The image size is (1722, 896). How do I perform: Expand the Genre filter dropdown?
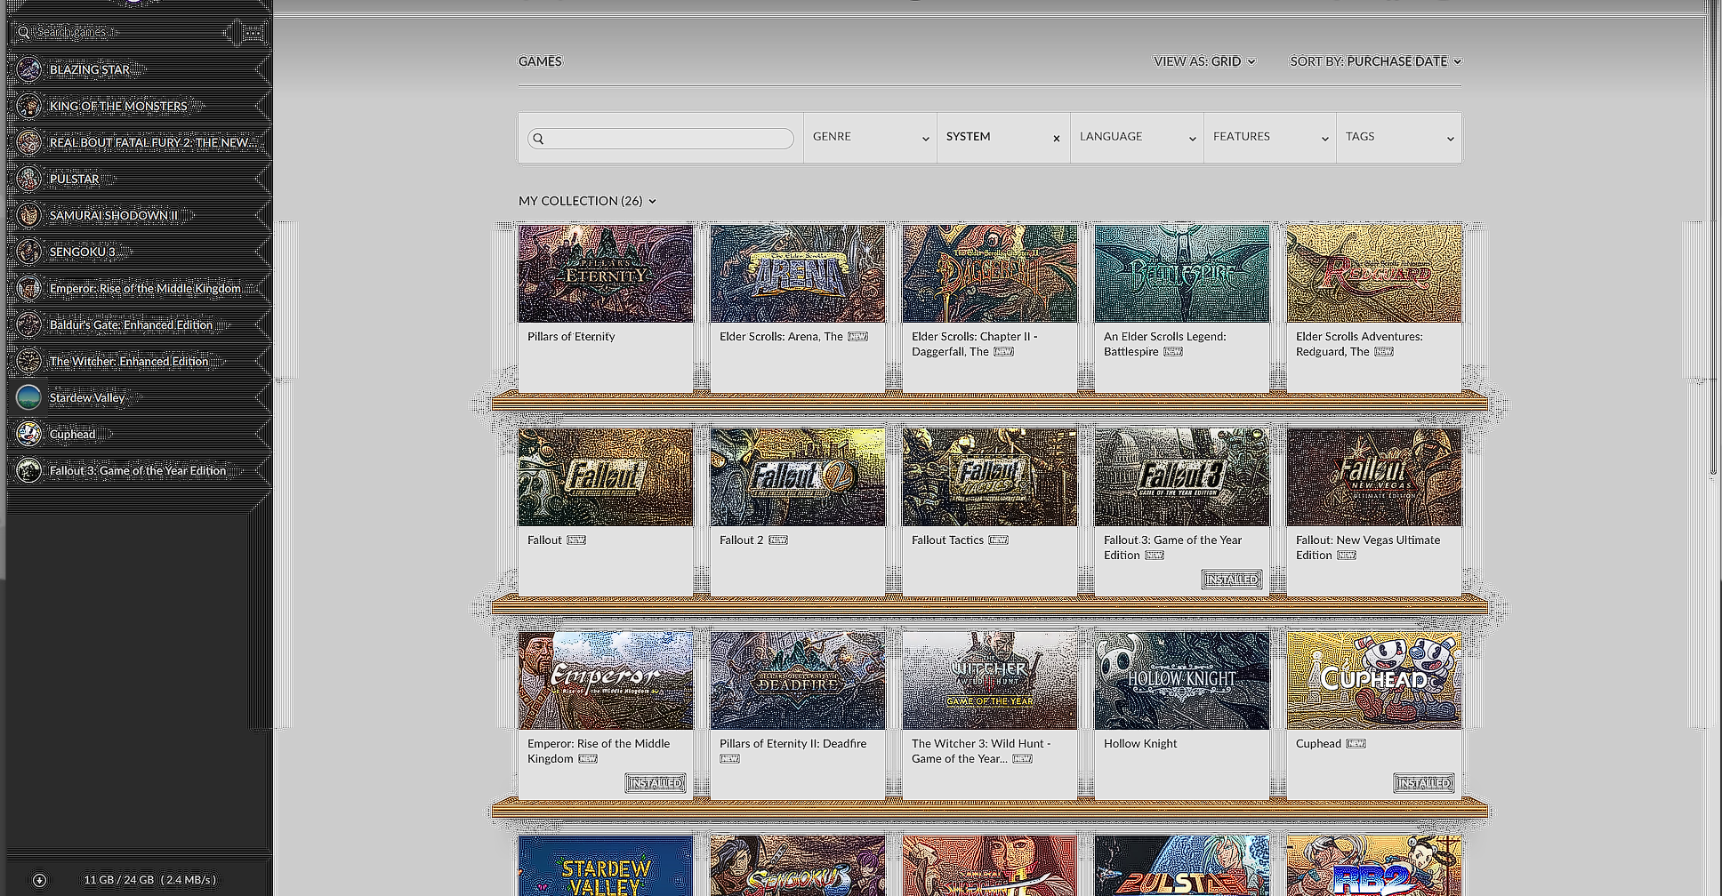(x=870, y=137)
